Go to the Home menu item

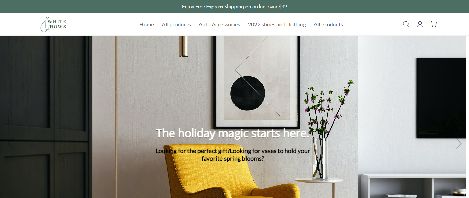click(x=147, y=25)
